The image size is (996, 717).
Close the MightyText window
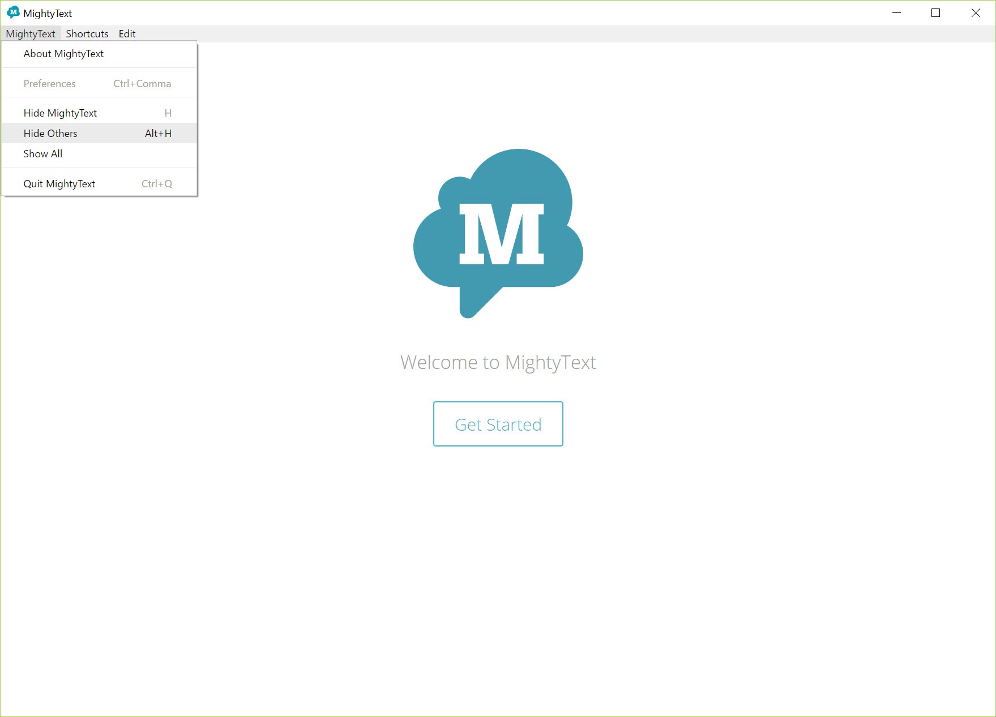[x=975, y=13]
